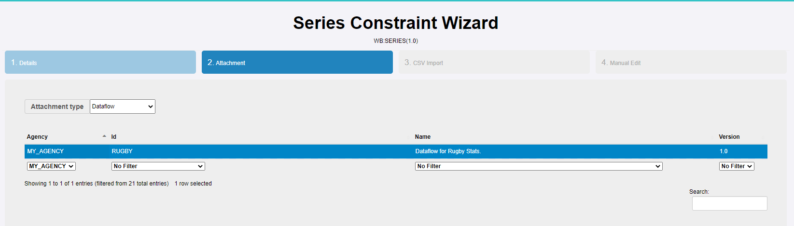
Task: Open the Attachment type Dataflow dropdown
Action: click(x=123, y=106)
